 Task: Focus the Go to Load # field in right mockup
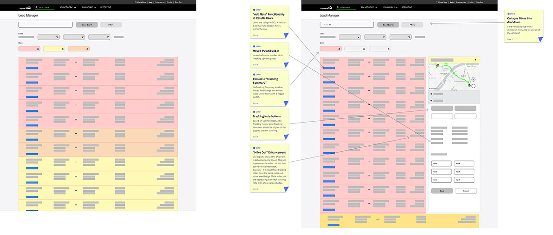coord(346,7)
